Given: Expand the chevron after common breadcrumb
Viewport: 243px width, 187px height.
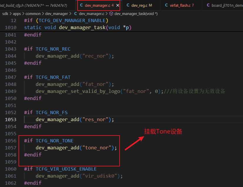Looking at the screenshot, I should [x=43, y=14].
